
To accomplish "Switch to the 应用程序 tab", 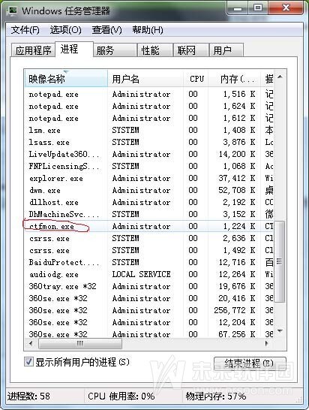I will [33, 50].
